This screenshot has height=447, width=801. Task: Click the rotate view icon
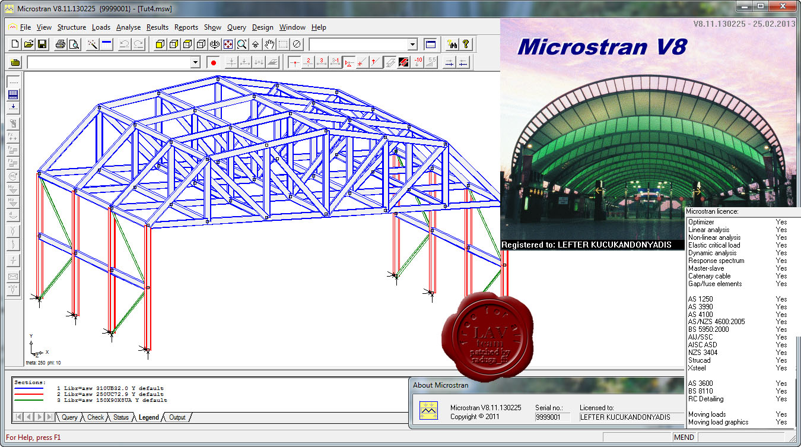[x=214, y=45]
